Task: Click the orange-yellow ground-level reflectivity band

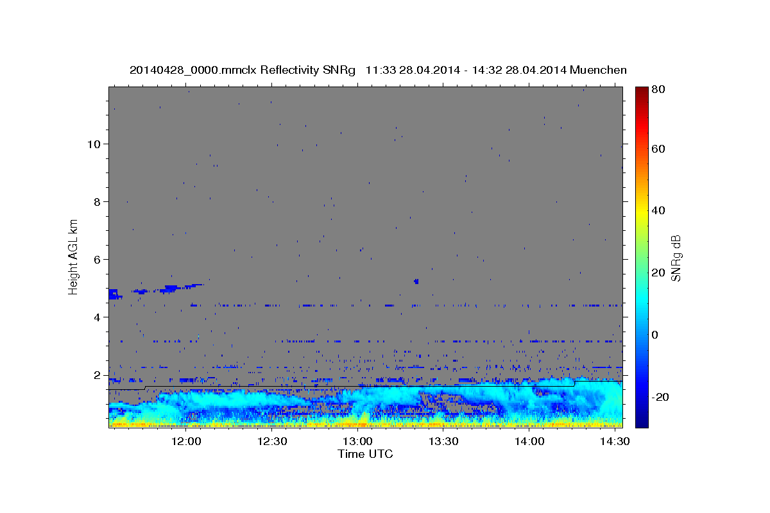Action: click(x=365, y=423)
